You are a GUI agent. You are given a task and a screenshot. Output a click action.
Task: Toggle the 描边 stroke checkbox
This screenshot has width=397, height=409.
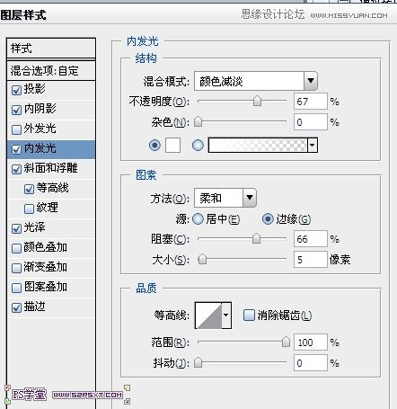point(16,307)
